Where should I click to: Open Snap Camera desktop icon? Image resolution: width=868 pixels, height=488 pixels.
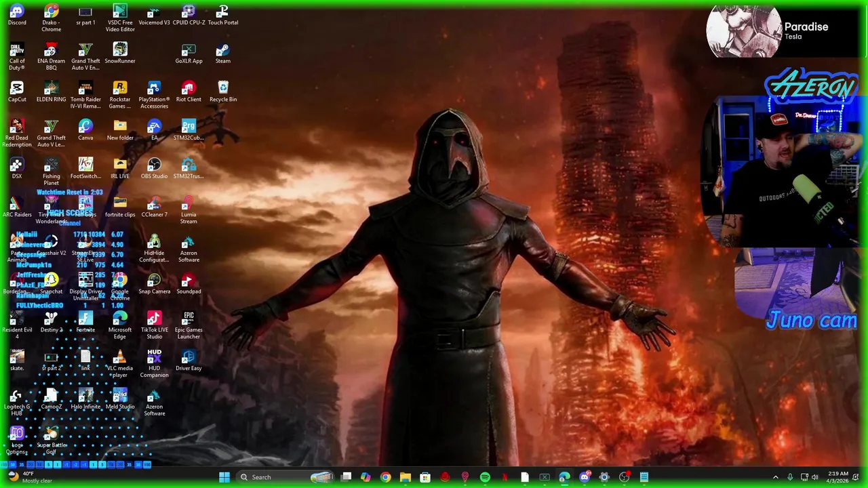click(154, 285)
